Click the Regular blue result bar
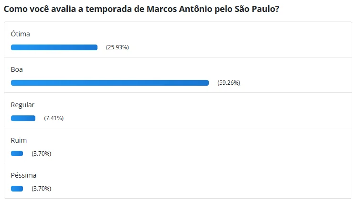Image resolution: width=356 pixels, height=203 pixels. pos(23,118)
